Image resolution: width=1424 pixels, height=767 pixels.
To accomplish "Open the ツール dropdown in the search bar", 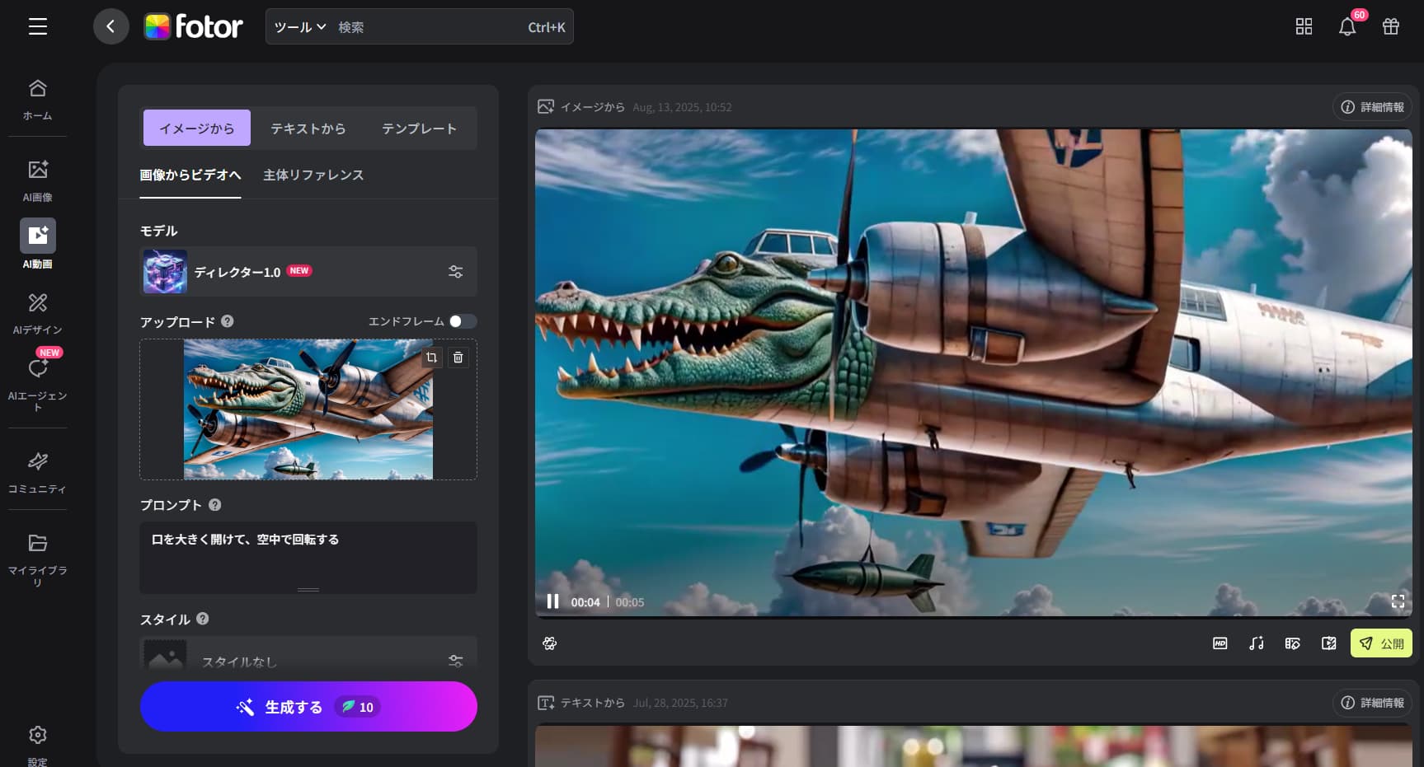I will (x=299, y=26).
